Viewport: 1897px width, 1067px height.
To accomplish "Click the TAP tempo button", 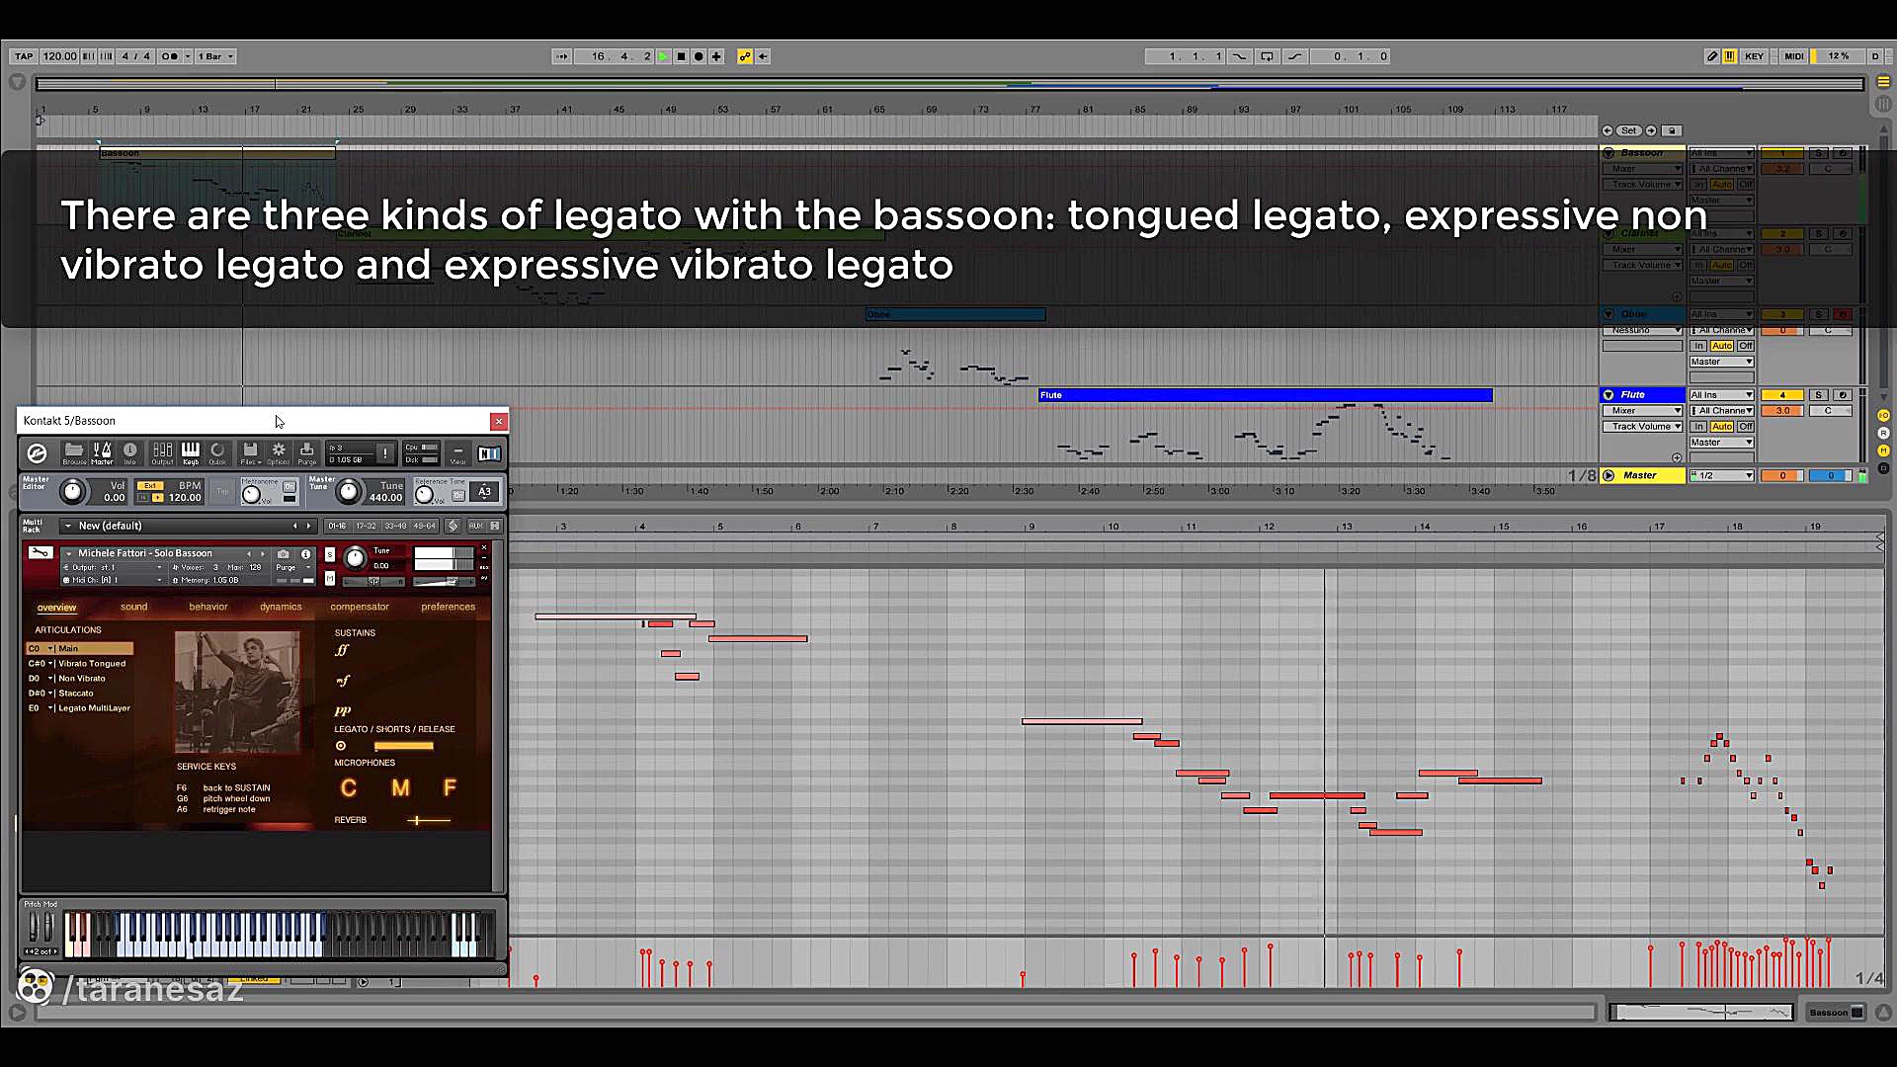I will pyautogui.click(x=23, y=56).
